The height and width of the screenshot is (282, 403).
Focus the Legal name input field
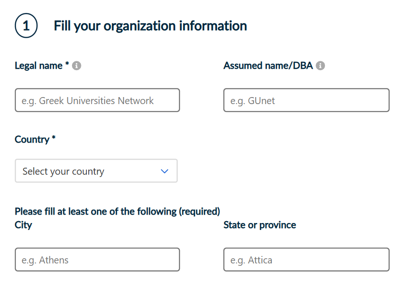coord(97,100)
